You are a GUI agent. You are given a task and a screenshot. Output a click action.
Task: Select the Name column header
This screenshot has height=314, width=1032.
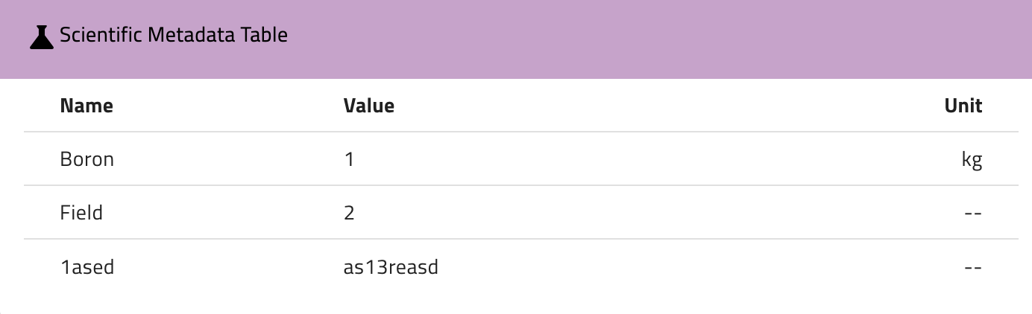[x=86, y=106]
